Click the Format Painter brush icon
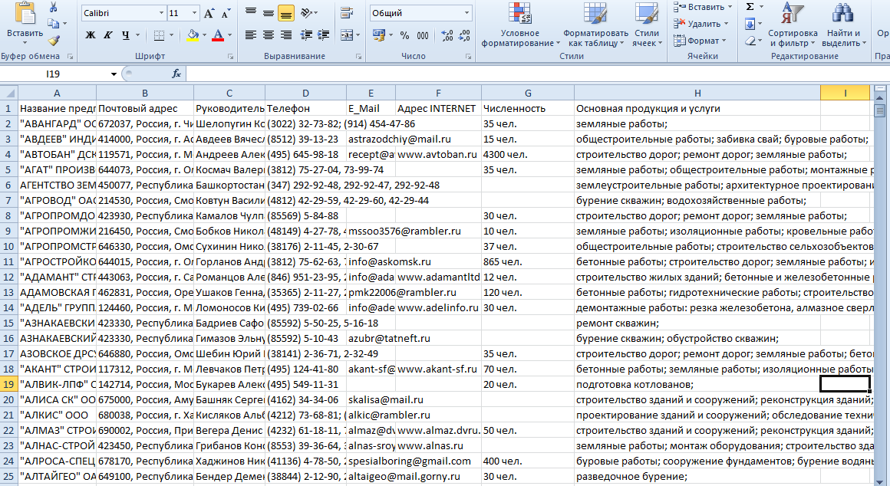This screenshot has height=486, width=890. pyautogui.click(x=53, y=40)
